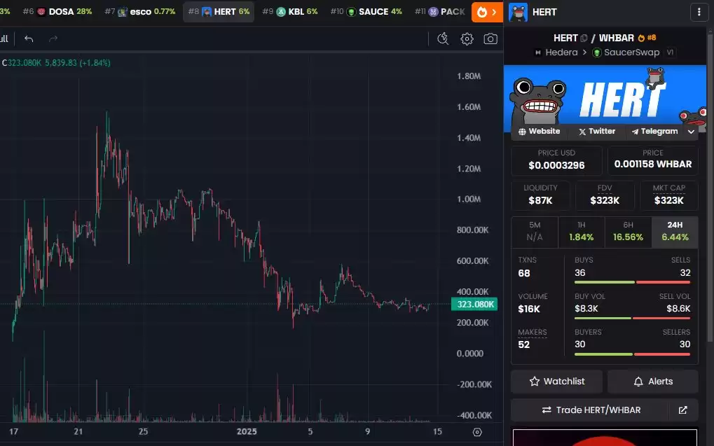Select the 5M timeframe tab
Image resolution: width=714 pixels, height=446 pixels.
pyautogui.click(x=535, y=232)
